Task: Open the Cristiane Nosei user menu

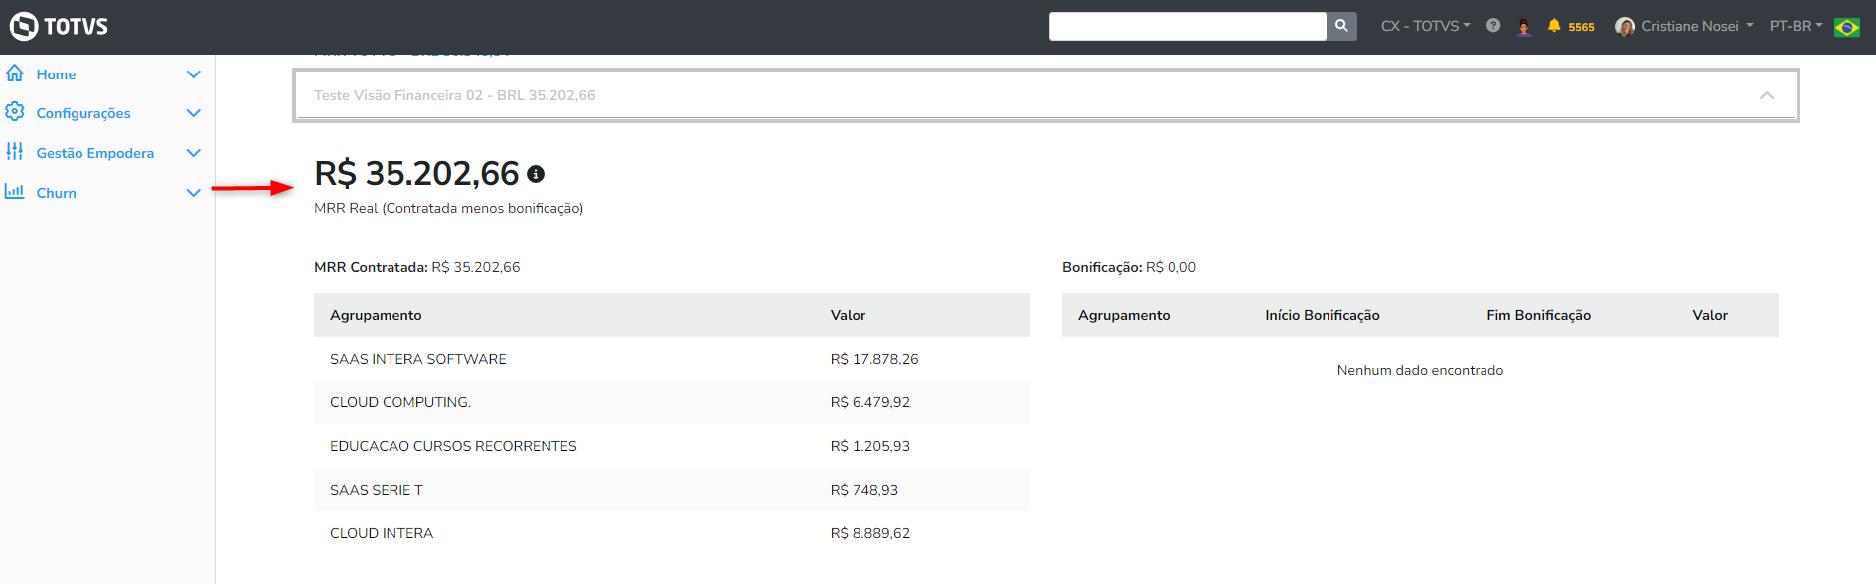Action: (x=1687, y=26)
